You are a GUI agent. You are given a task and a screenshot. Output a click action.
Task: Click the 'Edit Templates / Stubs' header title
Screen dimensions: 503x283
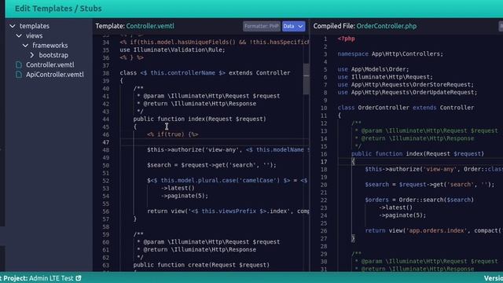pyautogui.click(x=58, y=9)
